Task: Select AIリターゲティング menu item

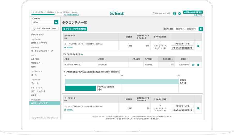Action: point(45,103)
